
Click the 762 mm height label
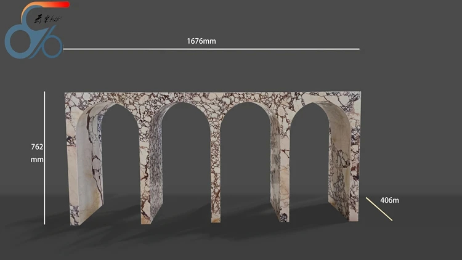click(37, 153)
